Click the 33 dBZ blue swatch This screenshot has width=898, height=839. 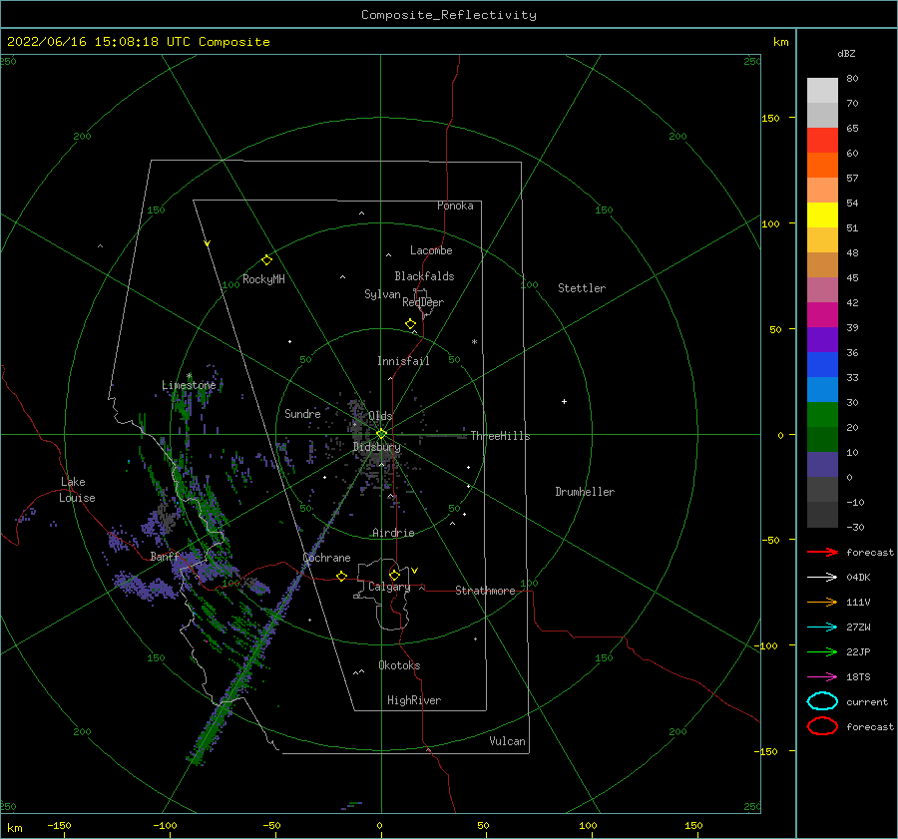coord(822,389)
